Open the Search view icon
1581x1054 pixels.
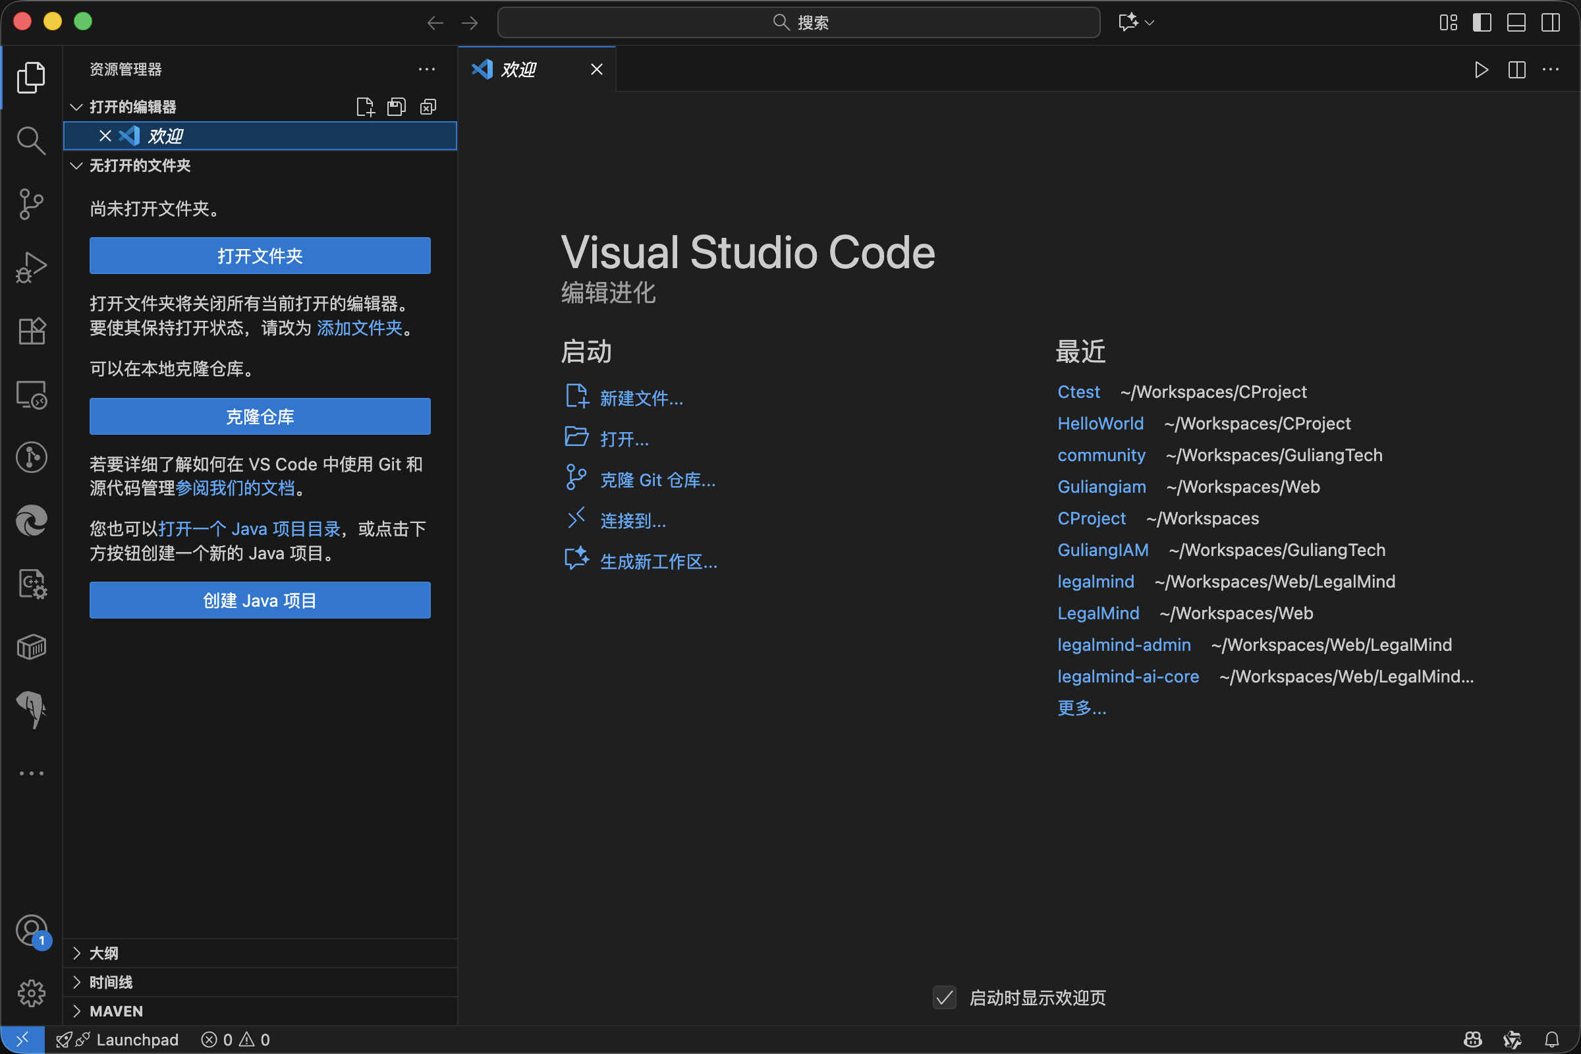click(x=31, y=140)
